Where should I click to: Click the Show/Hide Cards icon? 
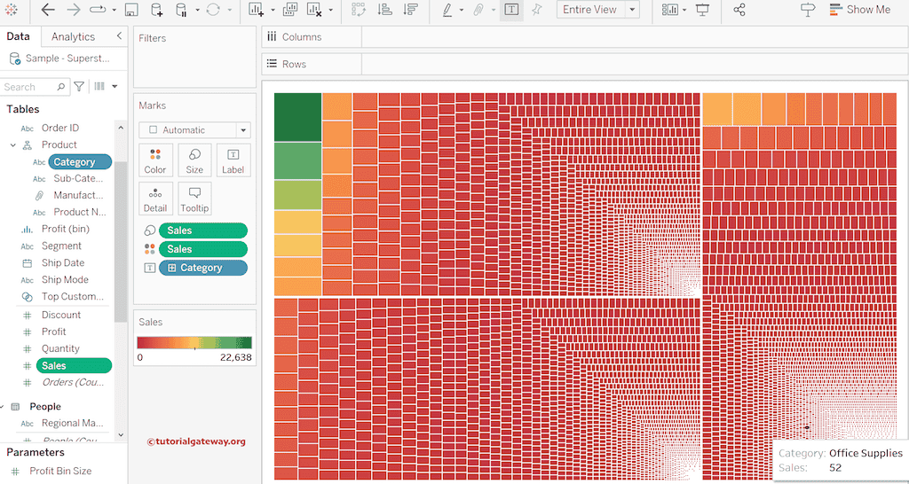tap(670, 10)
